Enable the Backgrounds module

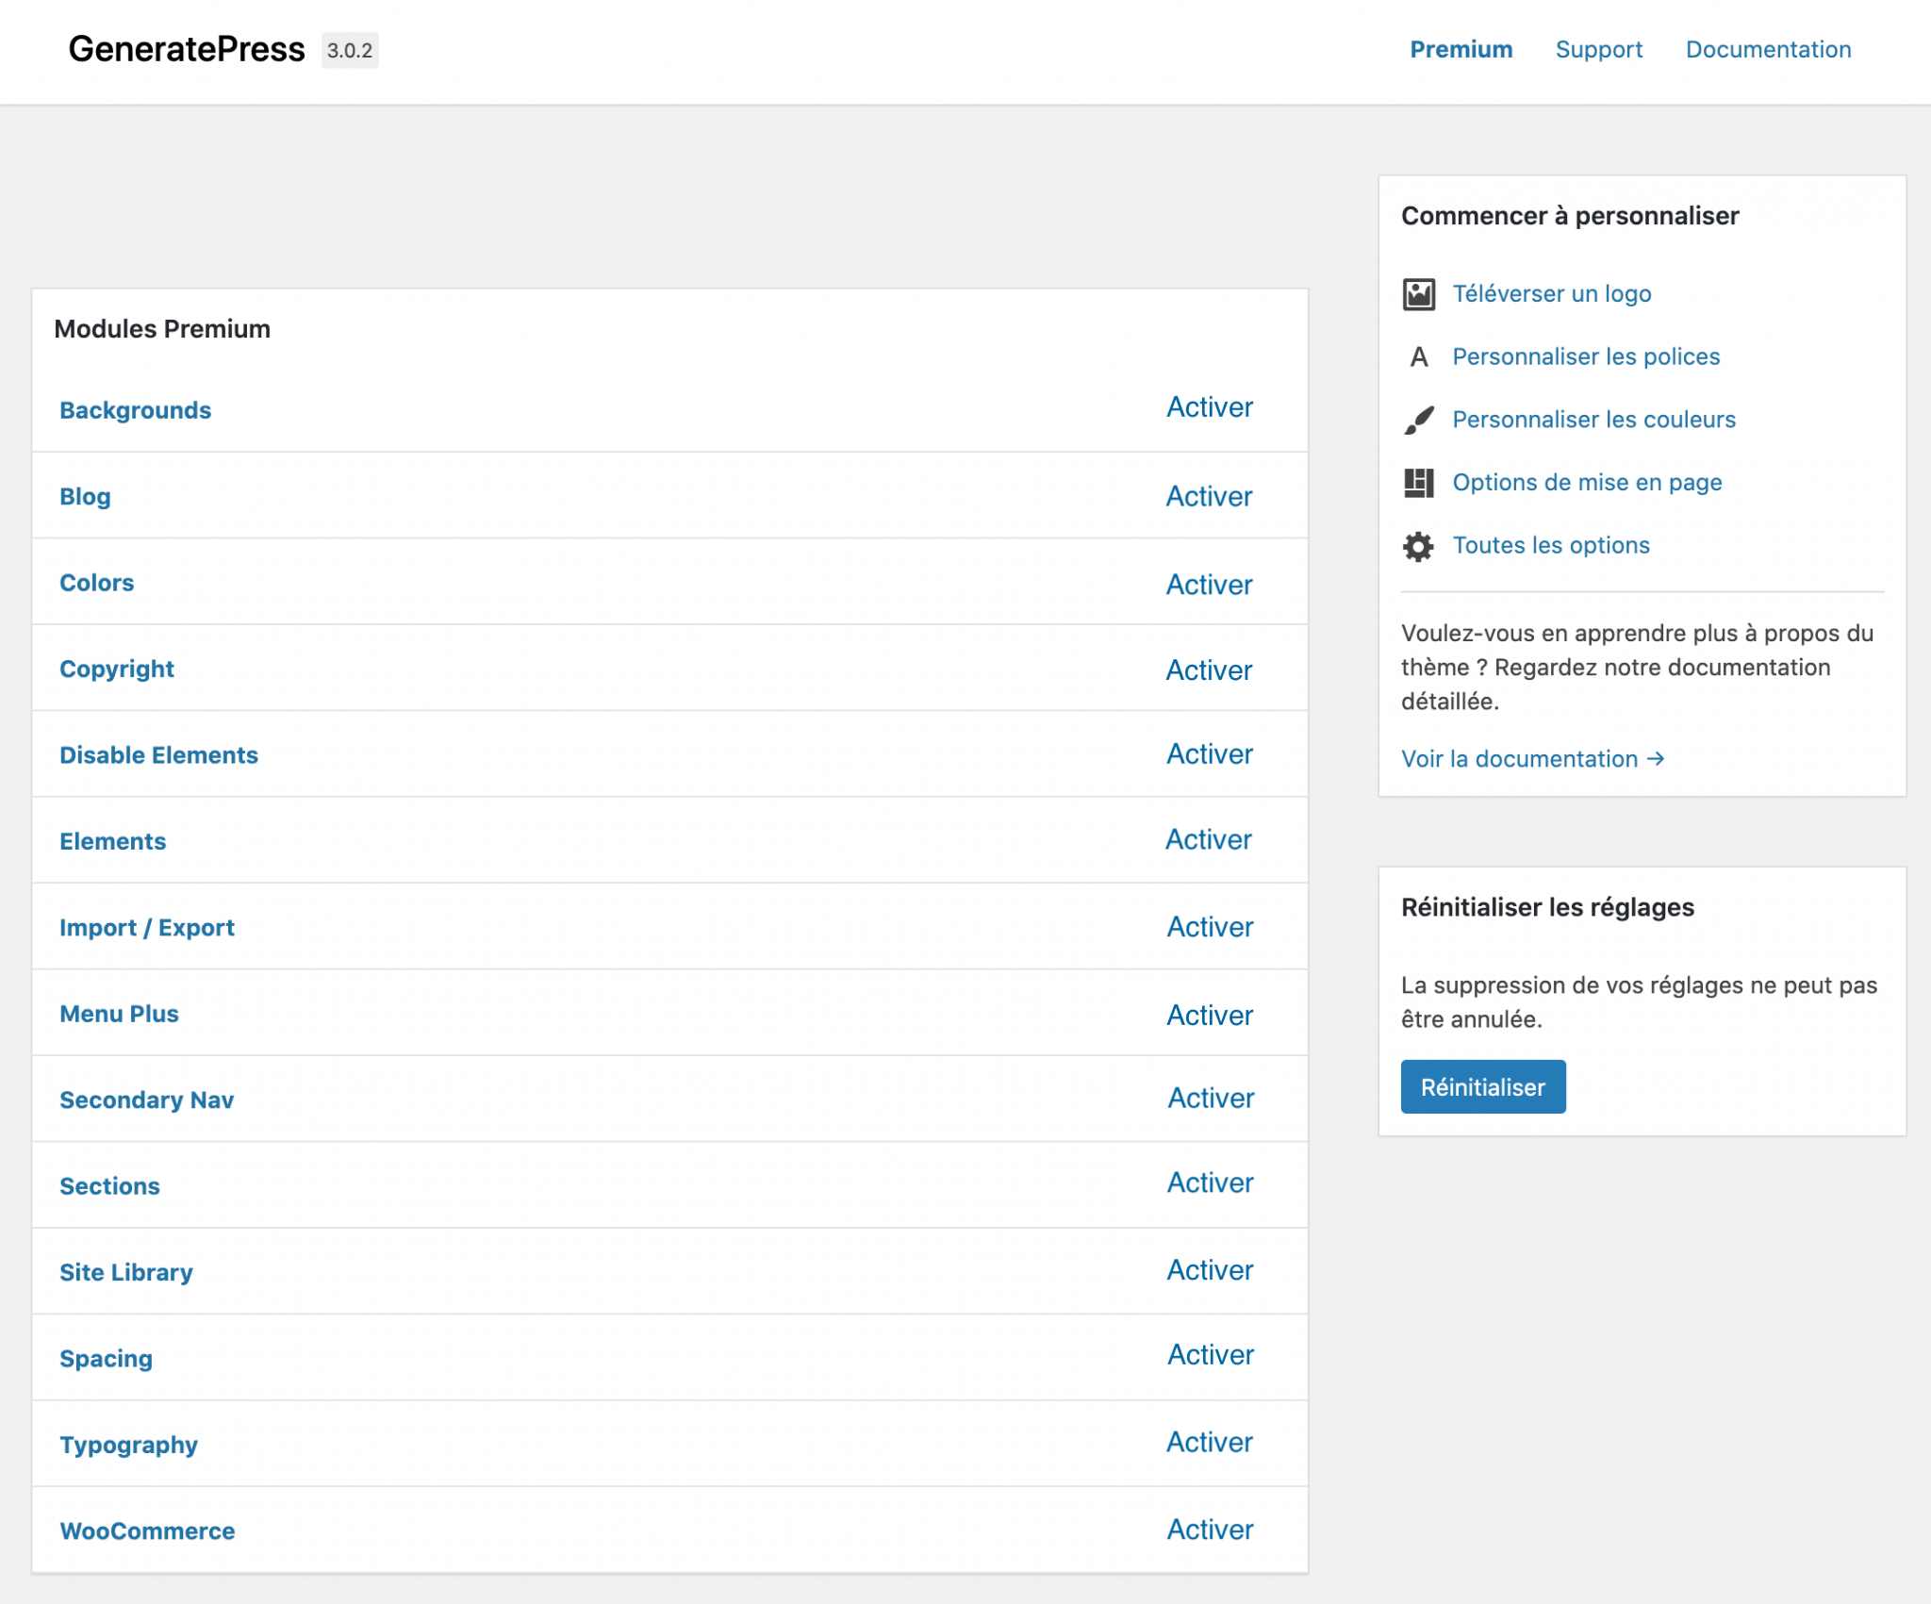[x=1210, y=407]
